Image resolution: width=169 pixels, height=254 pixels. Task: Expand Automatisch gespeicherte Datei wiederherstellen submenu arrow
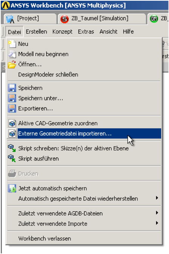click(157, 198)
